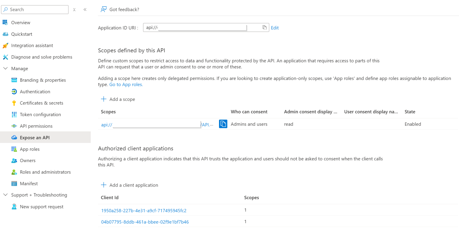Screen dimensions: 459x246
Task: Click the Go to App roles link
Action: pyautogui.click(x=126, y=84)
